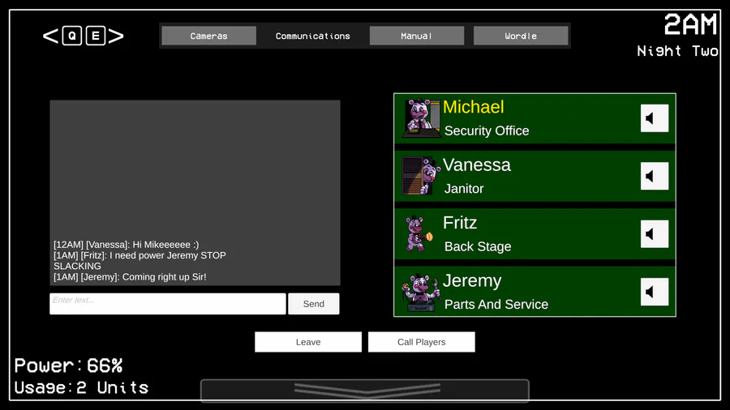Screen dimensions: 730x410
Task: Click the 'Security Office' location label
Action: [x=487, y=130]
